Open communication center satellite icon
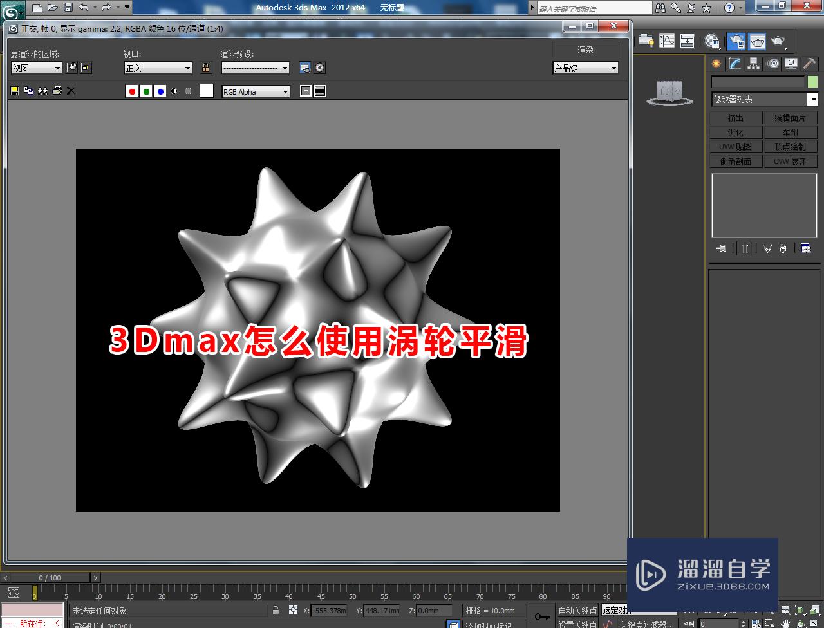 point(691,8)
